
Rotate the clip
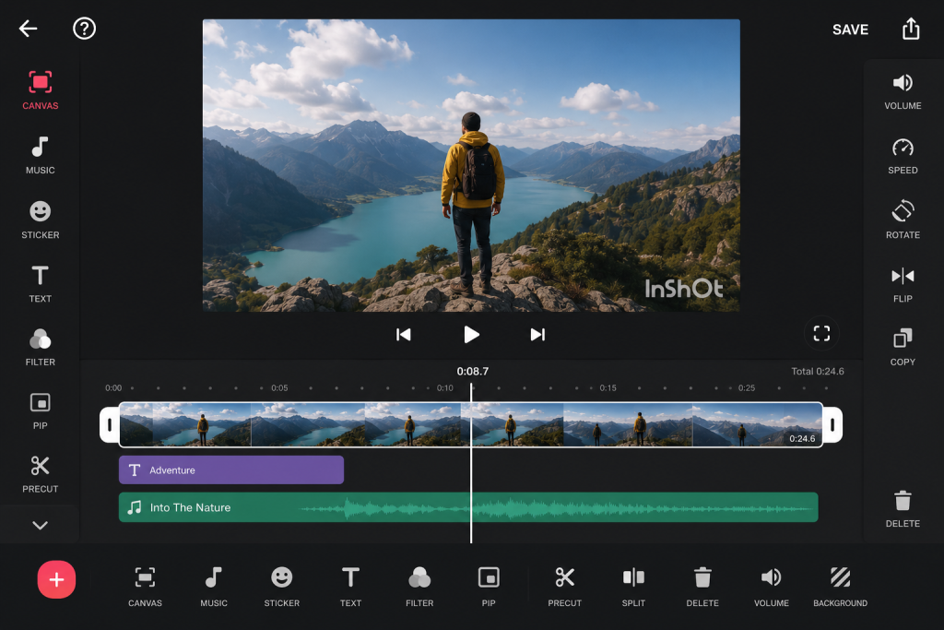tap(903, 220)
